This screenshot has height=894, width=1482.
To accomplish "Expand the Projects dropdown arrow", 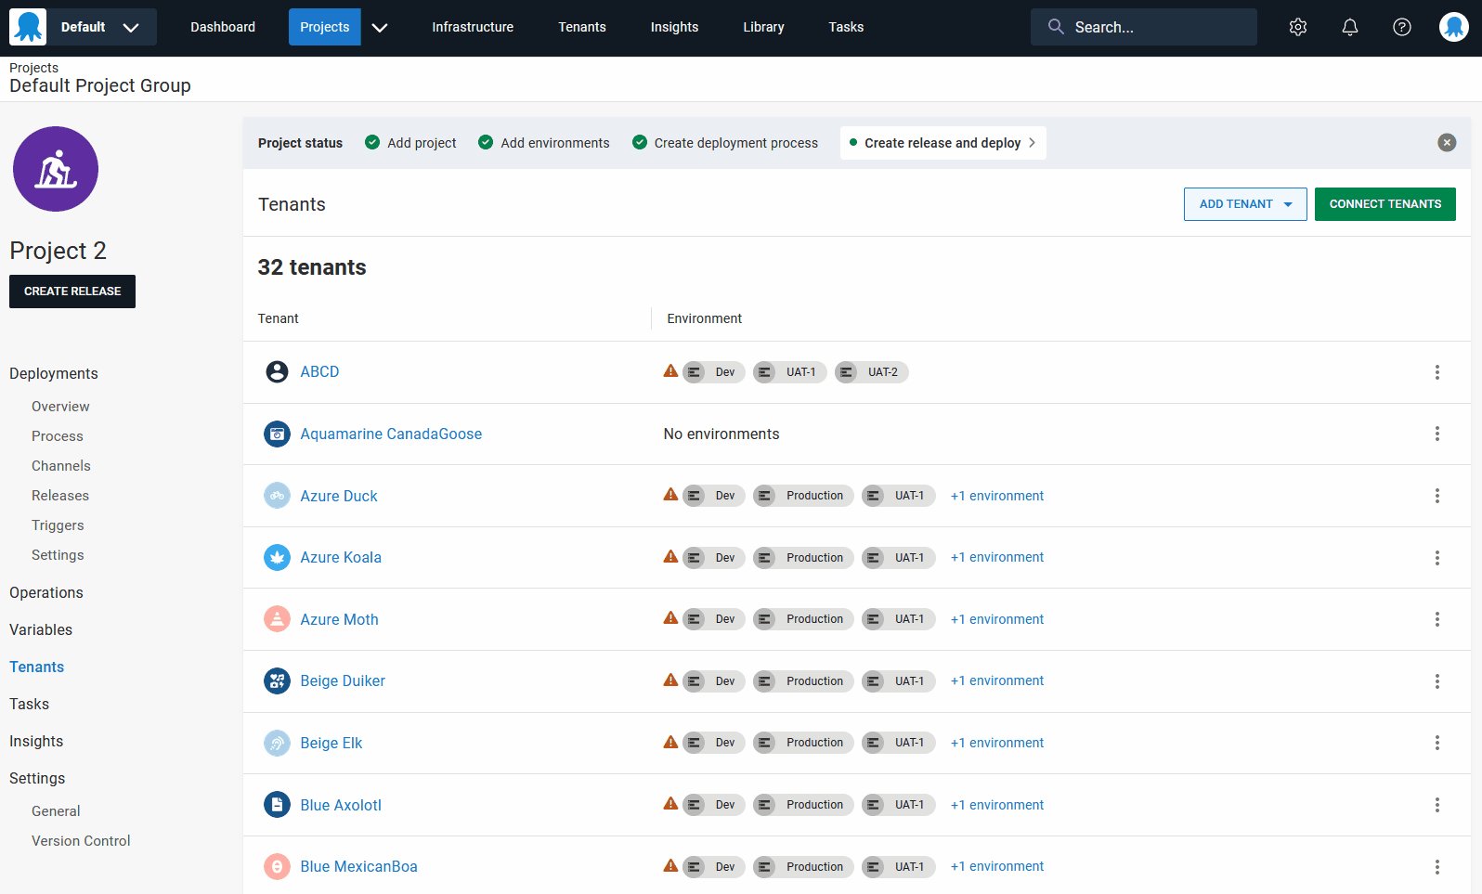I will pos(380,28).
